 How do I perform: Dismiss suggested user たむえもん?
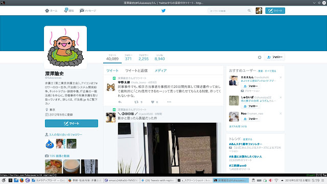(281, 77)
